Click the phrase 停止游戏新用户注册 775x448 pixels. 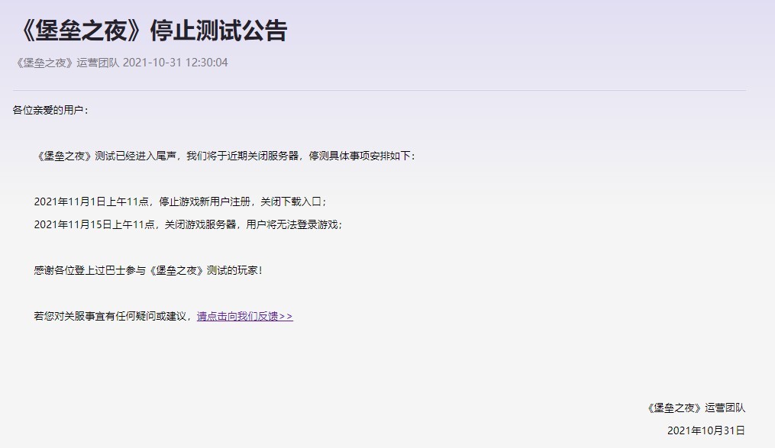(205, 201)
